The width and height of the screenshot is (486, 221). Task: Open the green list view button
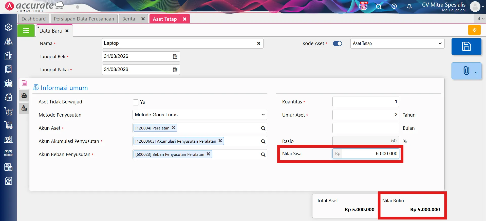click(x=26, y=31)
